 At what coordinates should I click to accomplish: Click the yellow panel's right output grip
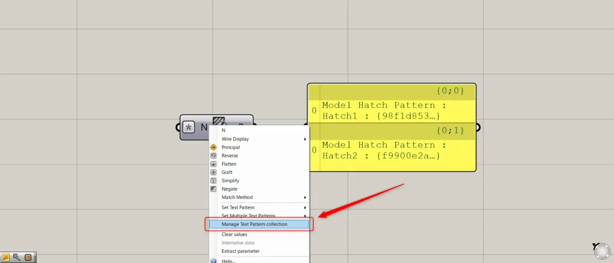(477, 127)
